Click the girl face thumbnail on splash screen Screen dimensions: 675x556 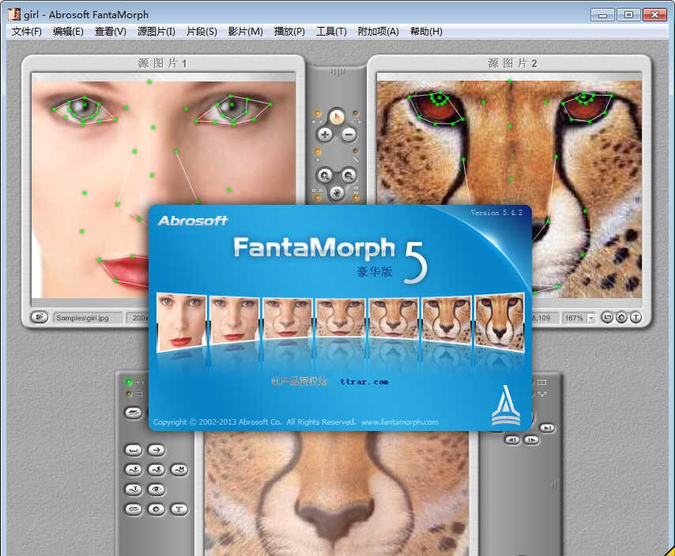[181, 322]
